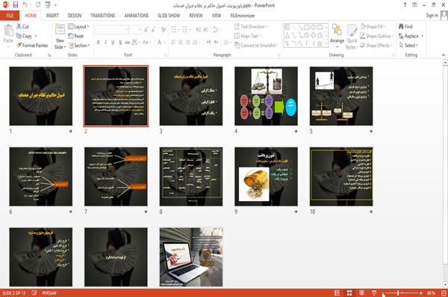Viewport: 448px width, 297px height.
Task: Click PERSIAN language indicator in status bar
Action: point(49,293)
